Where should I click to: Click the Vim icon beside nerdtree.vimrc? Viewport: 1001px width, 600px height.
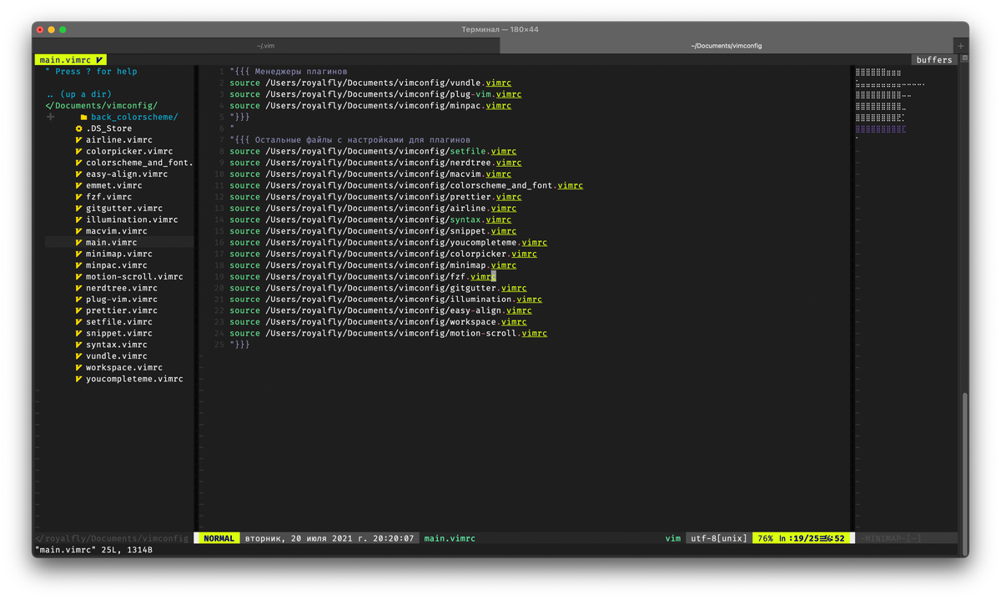[x=78, y=288]
